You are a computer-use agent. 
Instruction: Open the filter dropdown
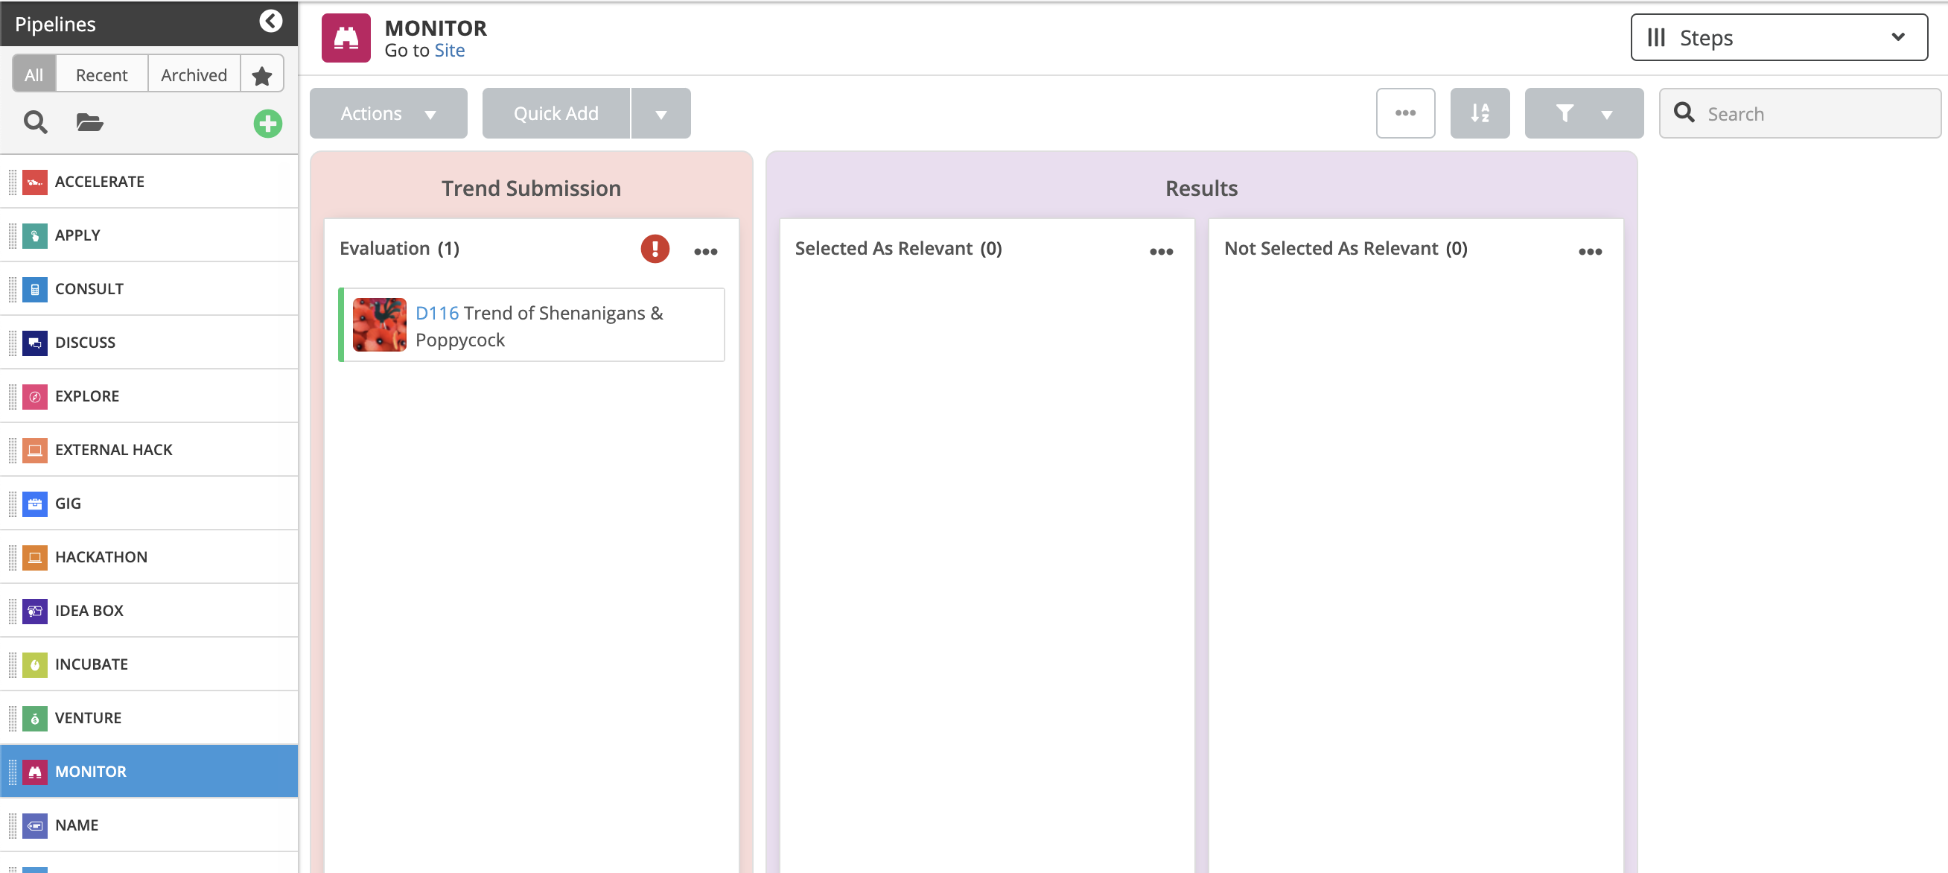1585,113
